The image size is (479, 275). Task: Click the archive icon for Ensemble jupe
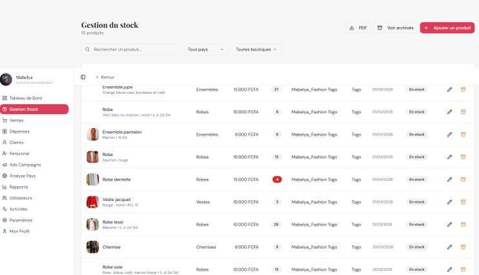(x=463, y=90)
